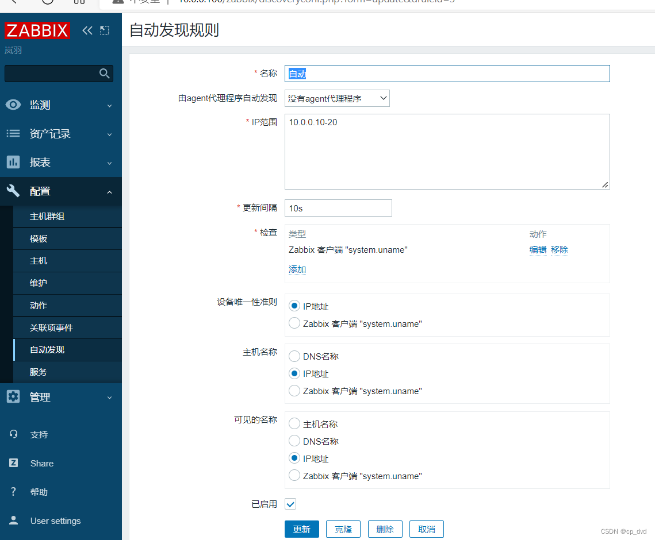This screenshot has height=540, width=655.
Task: Click the 添加 link under 检查
Action: [x=297, y=269]
